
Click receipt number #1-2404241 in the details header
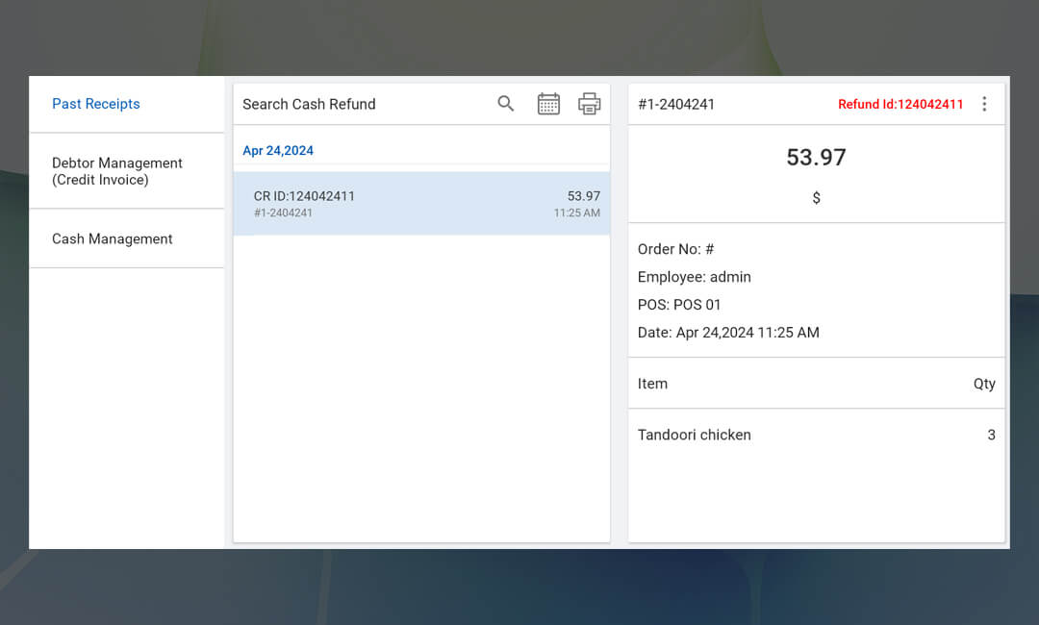point(676,104)
